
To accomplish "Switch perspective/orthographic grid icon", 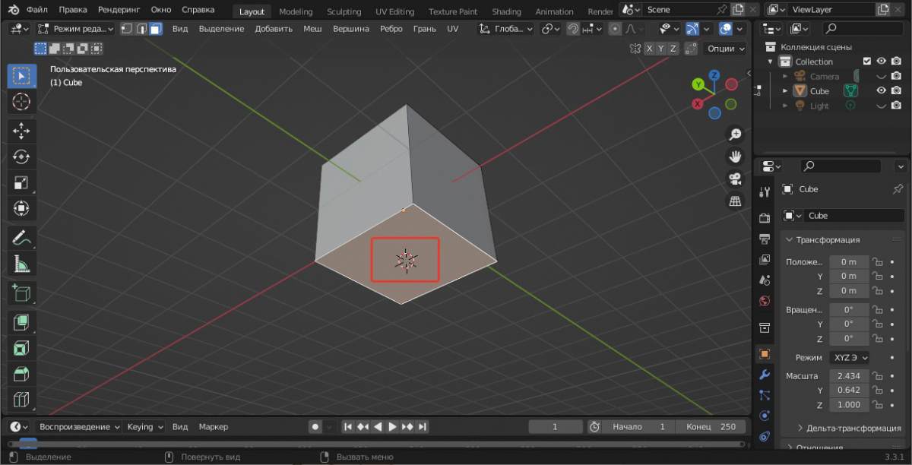I will [x=735, y=201].
